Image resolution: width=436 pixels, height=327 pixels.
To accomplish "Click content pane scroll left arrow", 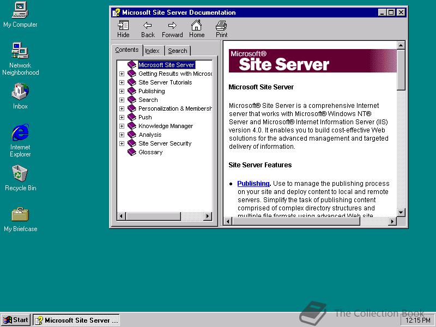I will [228, 221].
